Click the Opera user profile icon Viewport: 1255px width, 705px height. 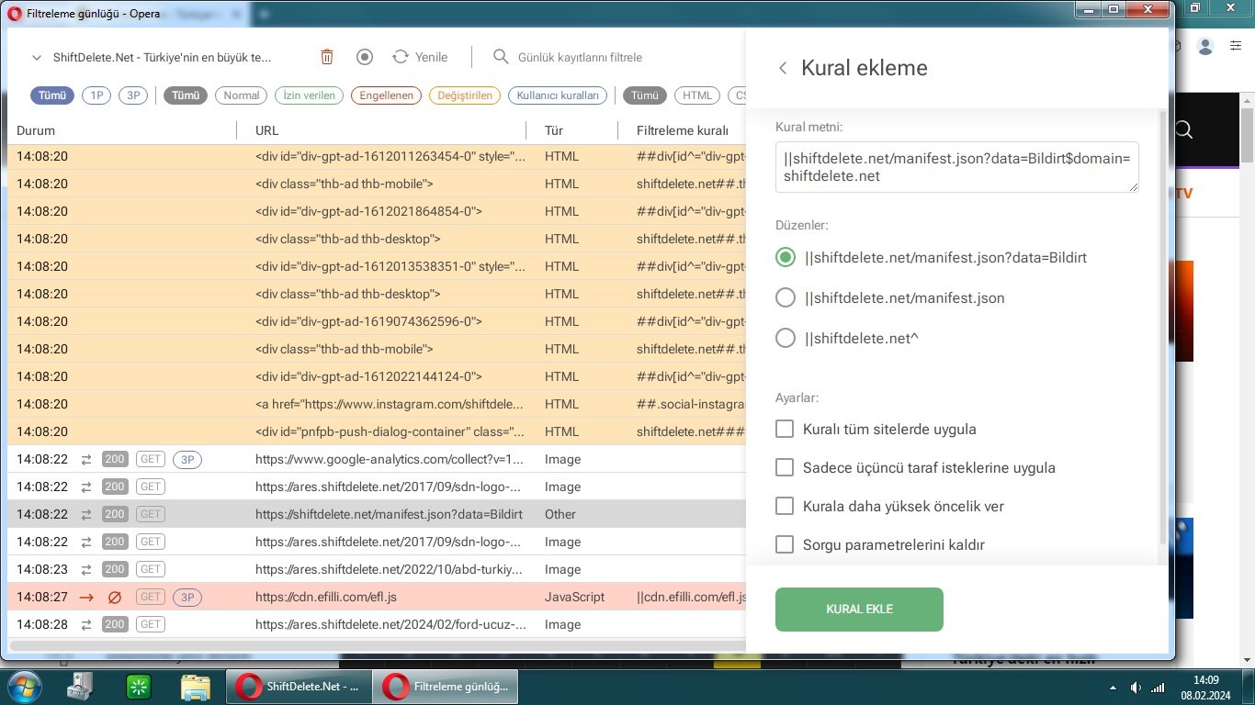pos(1204,46)
